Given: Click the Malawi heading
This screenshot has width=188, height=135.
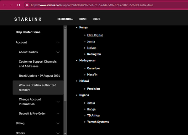Looking at the screenshot, I should point(84,81).
